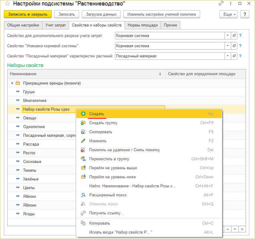Click the get-link chain icon in title bar
This screenshot has width=255, height=239.
point(221,3)
